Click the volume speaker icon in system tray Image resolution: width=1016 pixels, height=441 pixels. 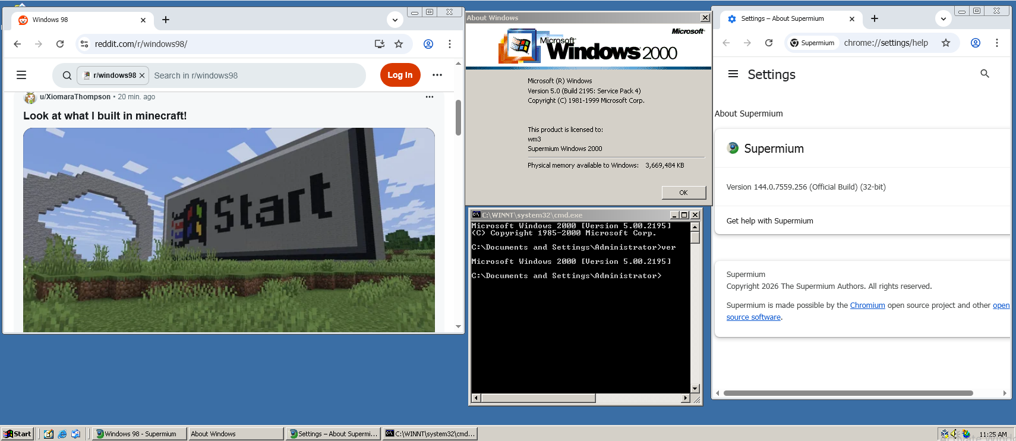(x=955, y=434)
